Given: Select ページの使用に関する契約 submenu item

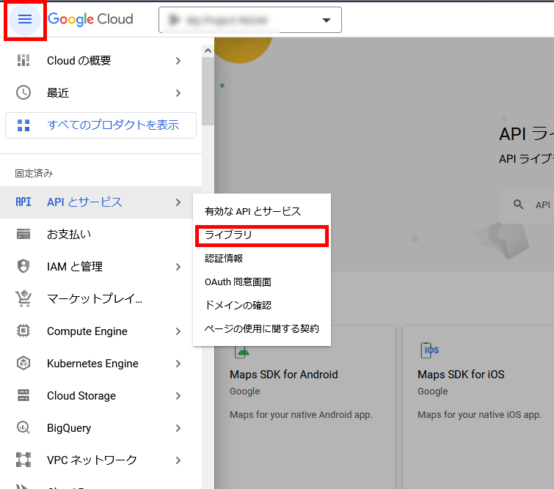Looking at the screenshot, I should [x=262, y=328].
